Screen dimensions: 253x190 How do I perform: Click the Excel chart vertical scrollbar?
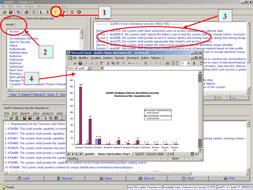tap(200, 111)
